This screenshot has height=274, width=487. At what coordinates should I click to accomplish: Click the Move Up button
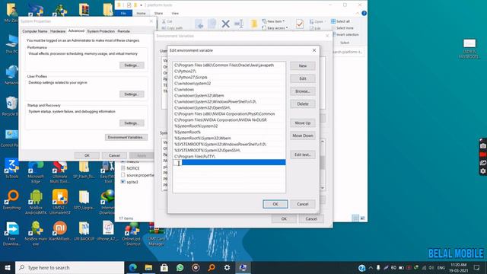tap(303, 123)
